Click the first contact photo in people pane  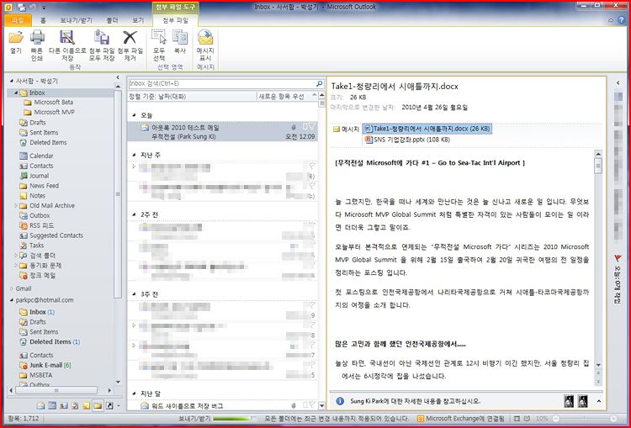point(569,400)
